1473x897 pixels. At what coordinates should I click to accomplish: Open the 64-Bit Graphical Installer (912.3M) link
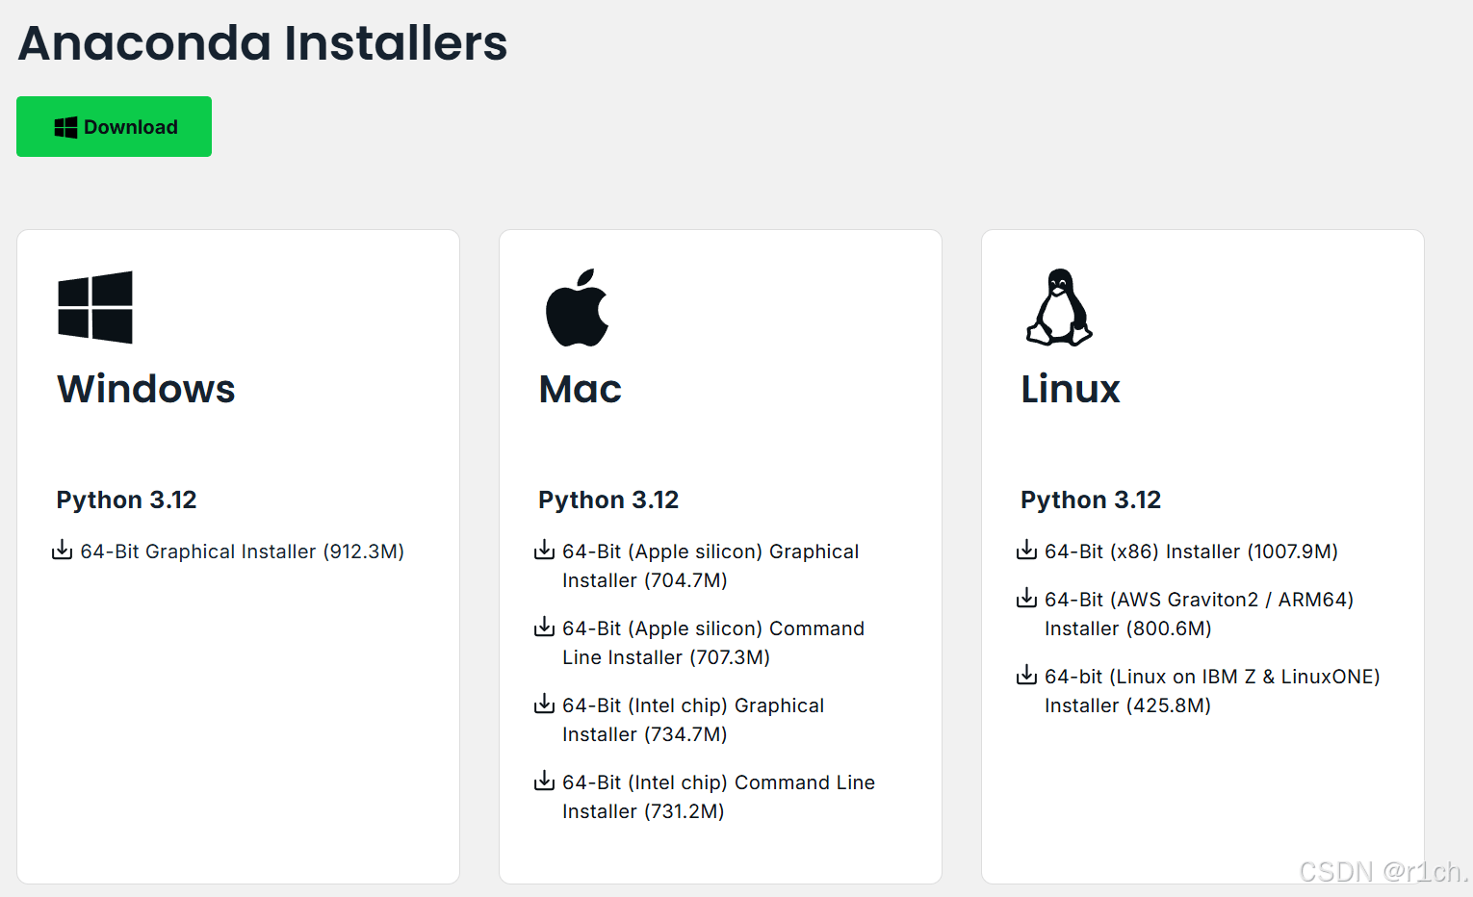(x=242, y=551)
